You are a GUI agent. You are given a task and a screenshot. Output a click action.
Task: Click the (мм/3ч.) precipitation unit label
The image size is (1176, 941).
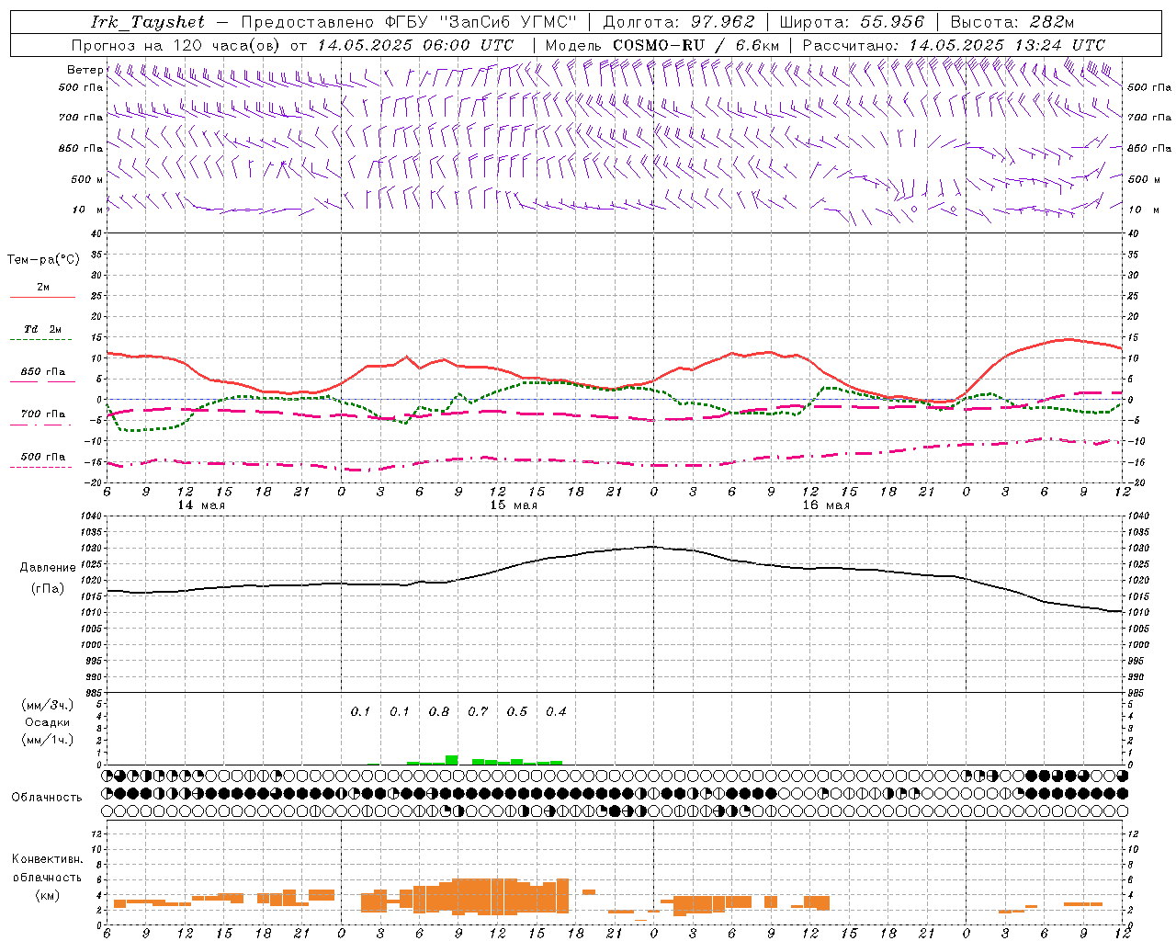click(48, 705)
